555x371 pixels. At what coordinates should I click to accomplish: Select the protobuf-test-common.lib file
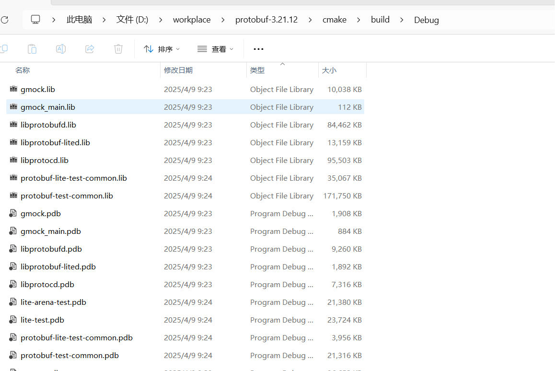67,196
